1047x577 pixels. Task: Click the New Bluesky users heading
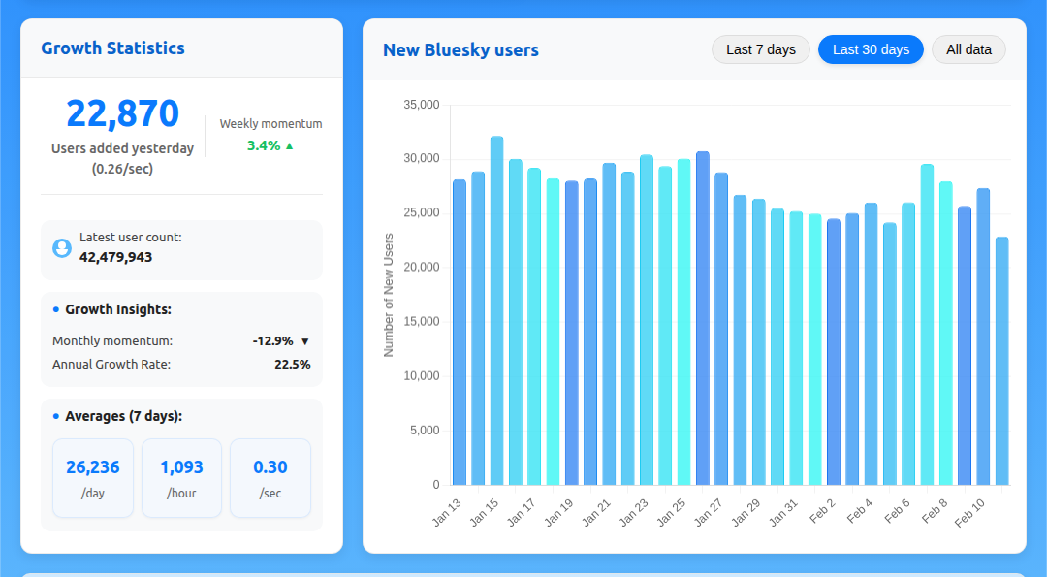tap(460, 50)
